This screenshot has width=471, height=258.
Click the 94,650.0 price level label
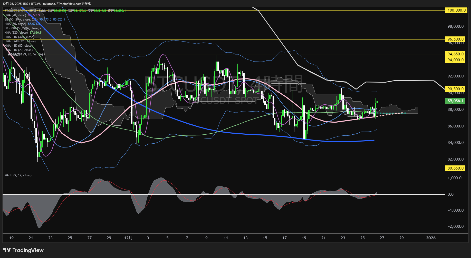[456, 54]
